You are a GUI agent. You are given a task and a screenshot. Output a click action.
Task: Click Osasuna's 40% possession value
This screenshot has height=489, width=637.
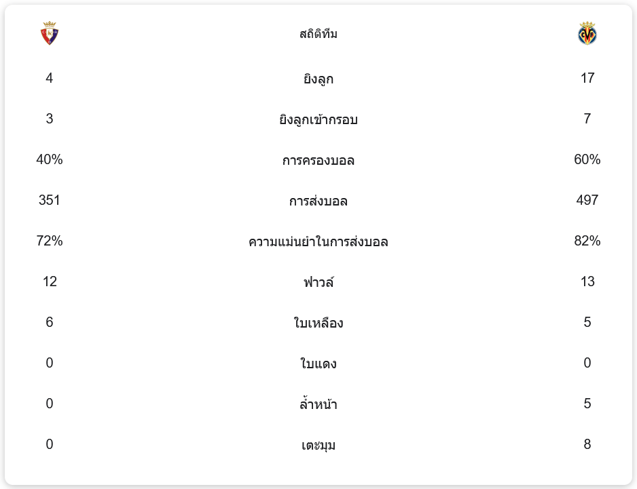pyautogui.click(x=50, y=159)
